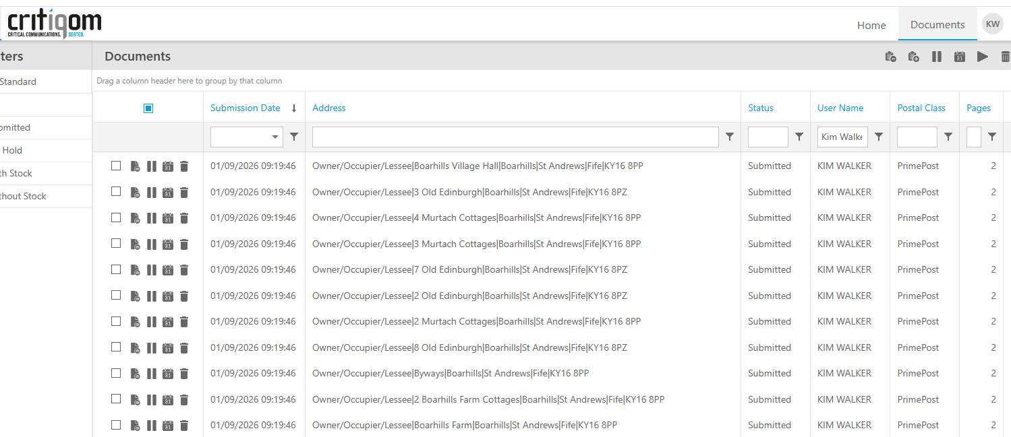Viewport: 1011px width, 437px height.
Task: Open the Postal Class column filter menu
Action: [948, 137]
